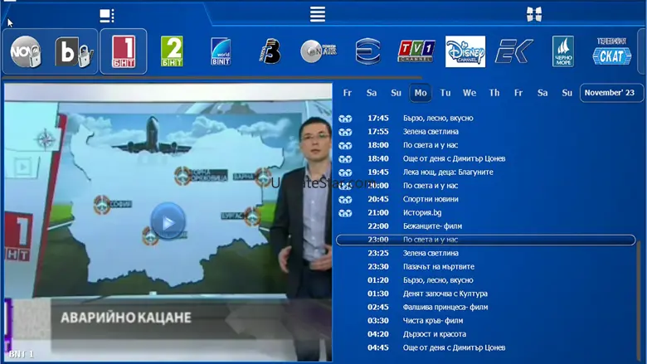Select the locked bTV channel logo

[x=74, y=51]
